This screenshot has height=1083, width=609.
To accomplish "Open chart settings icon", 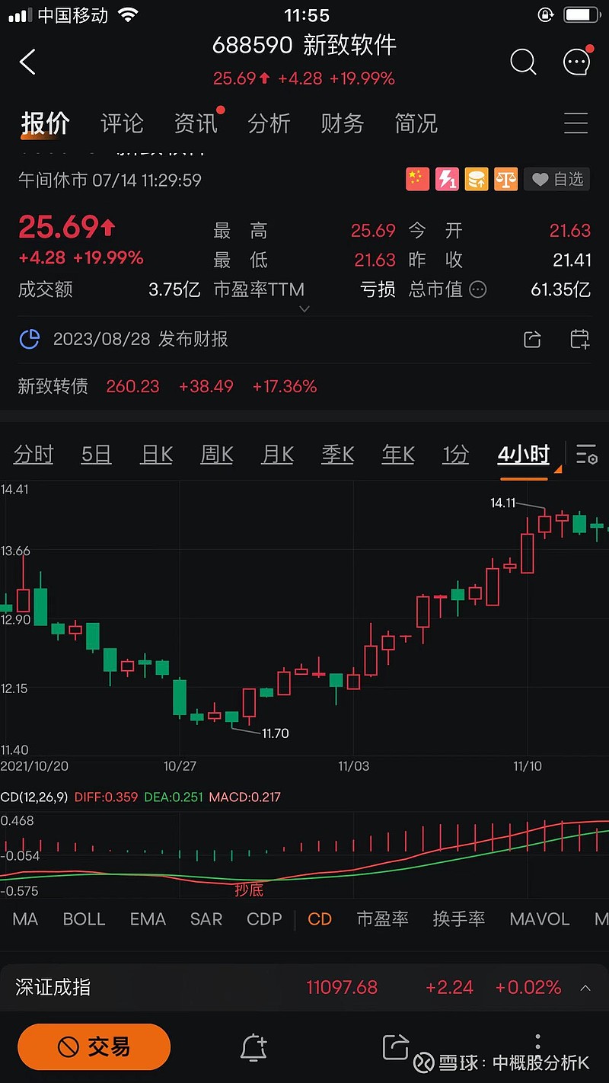I will pos(586,455).
